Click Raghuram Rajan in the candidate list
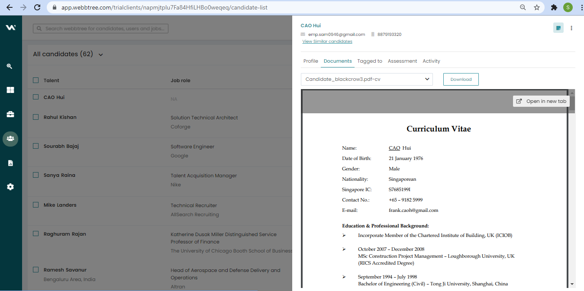 65,234
